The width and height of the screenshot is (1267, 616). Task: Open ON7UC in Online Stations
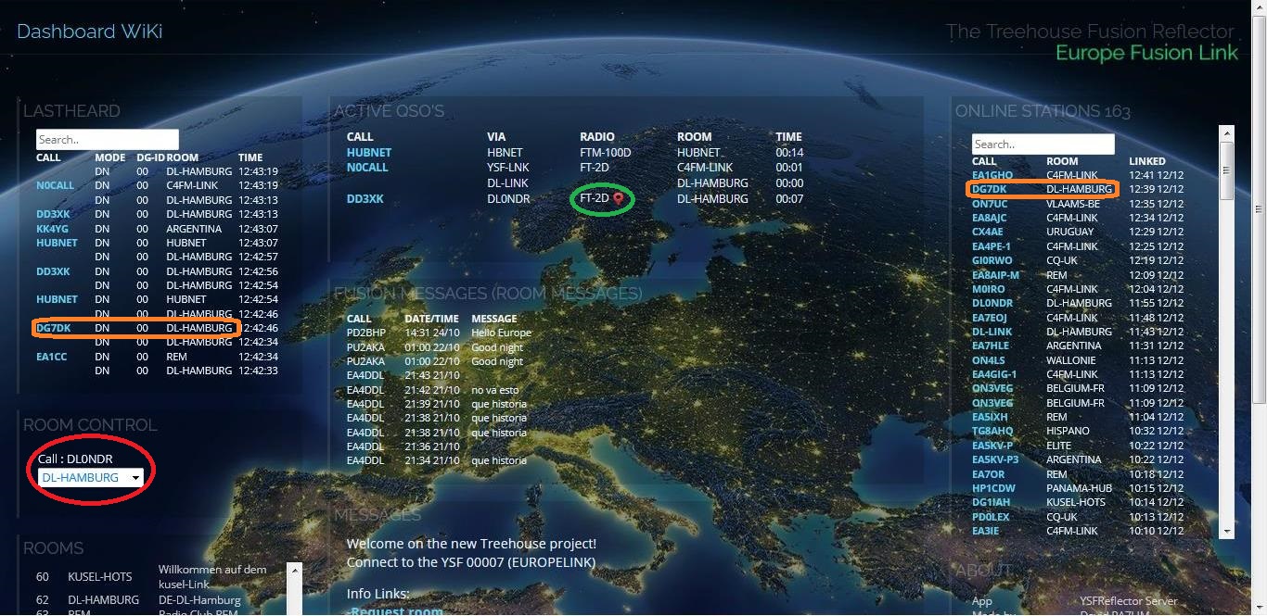[x=990, y=204]
